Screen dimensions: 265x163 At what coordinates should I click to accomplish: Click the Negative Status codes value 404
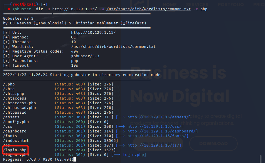click(75, 51)
